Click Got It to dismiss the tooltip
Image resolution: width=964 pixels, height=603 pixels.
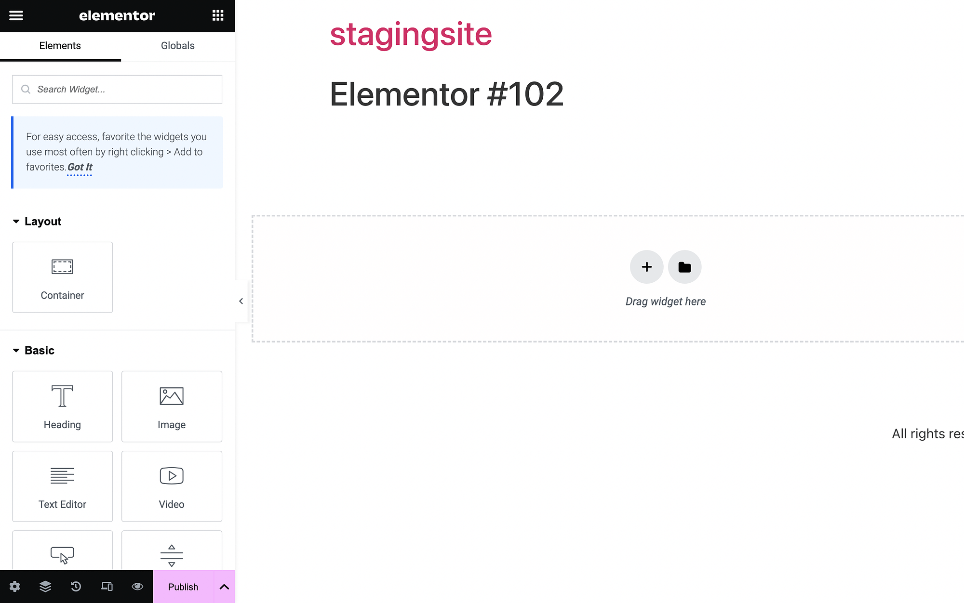80,167
